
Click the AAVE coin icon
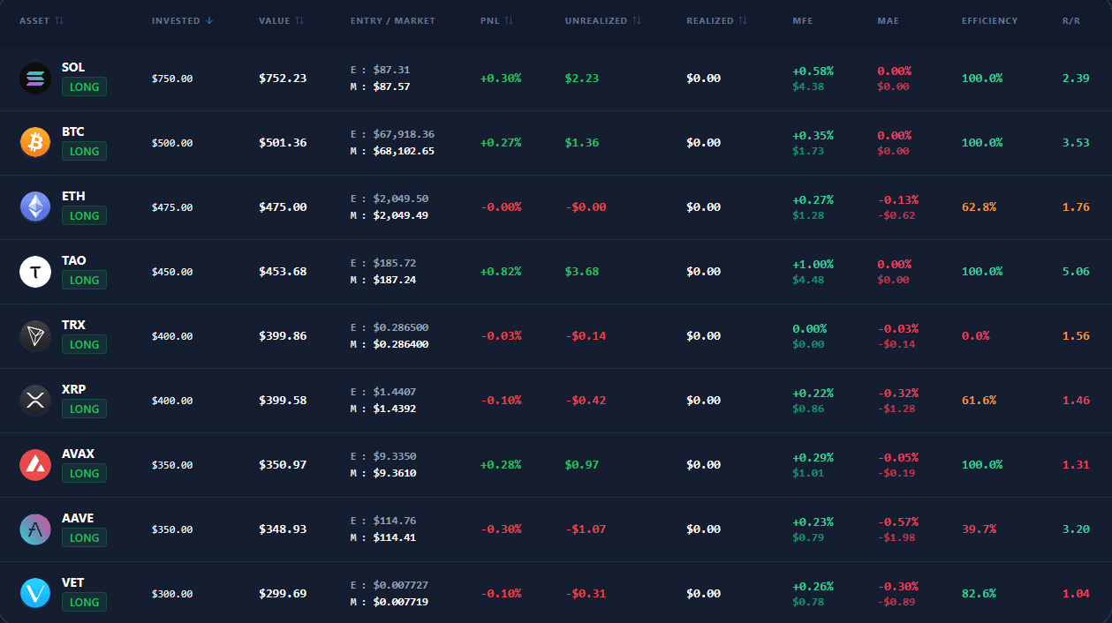pyautogui.click(x=35, y=529)
